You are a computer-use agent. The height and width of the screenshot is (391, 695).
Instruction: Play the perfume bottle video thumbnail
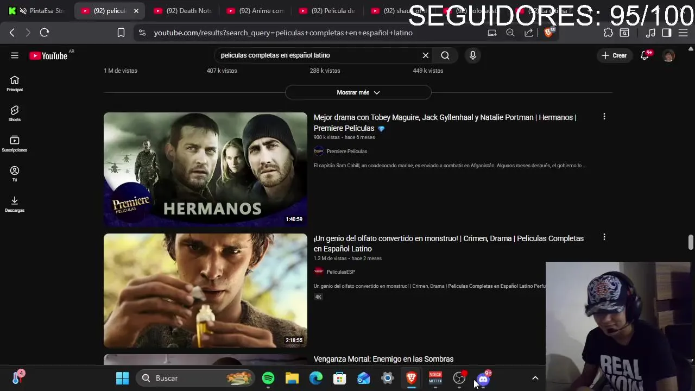pos(205,291)
